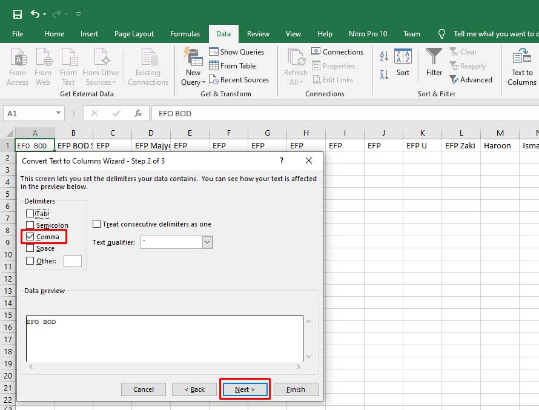539x410 pixels.
Task: Click the Select All corner triangle
Action: coord(10,133)
